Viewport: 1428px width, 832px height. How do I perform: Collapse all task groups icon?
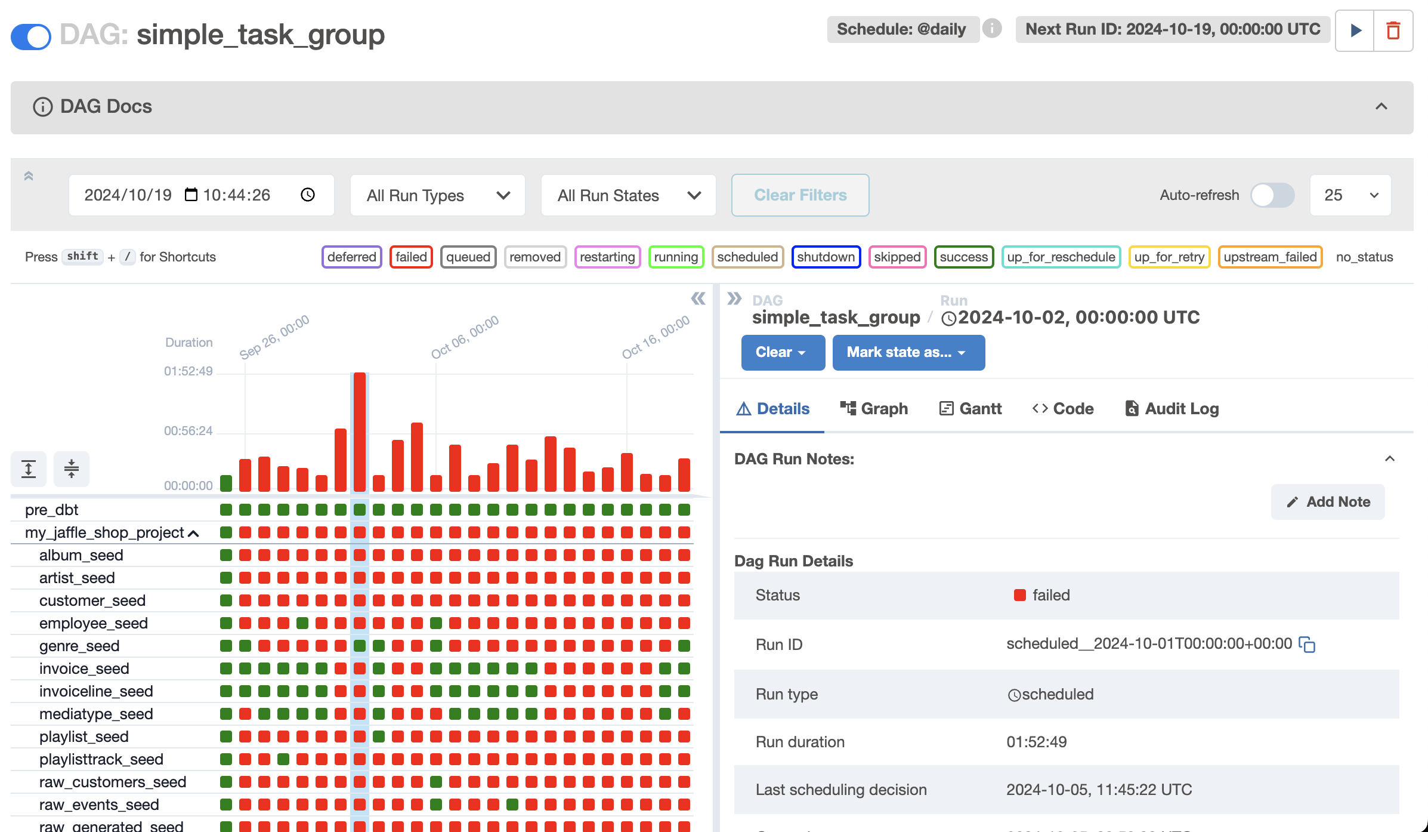point(72,469)
